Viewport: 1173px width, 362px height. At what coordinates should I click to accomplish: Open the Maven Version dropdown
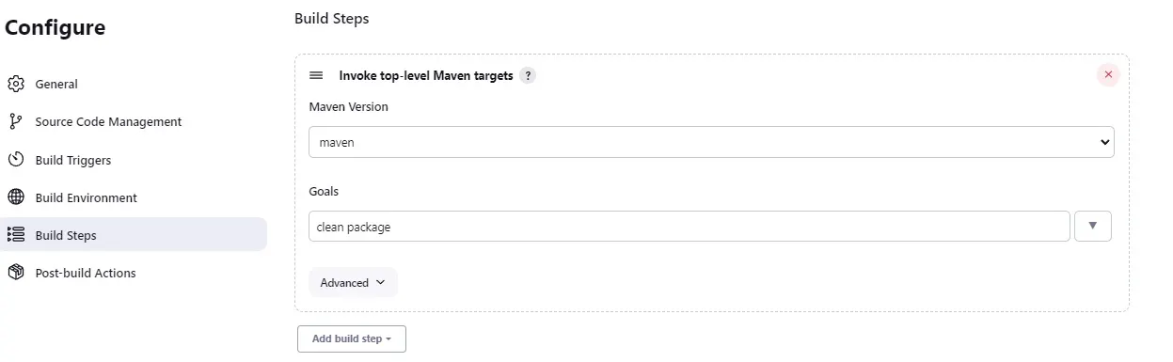[x=711, y=142]
